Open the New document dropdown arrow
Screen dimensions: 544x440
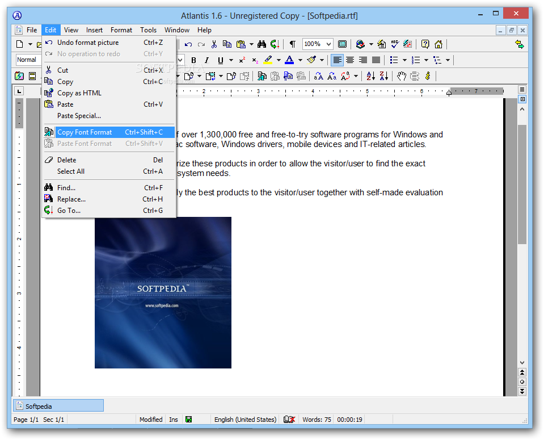pos(30,44)
